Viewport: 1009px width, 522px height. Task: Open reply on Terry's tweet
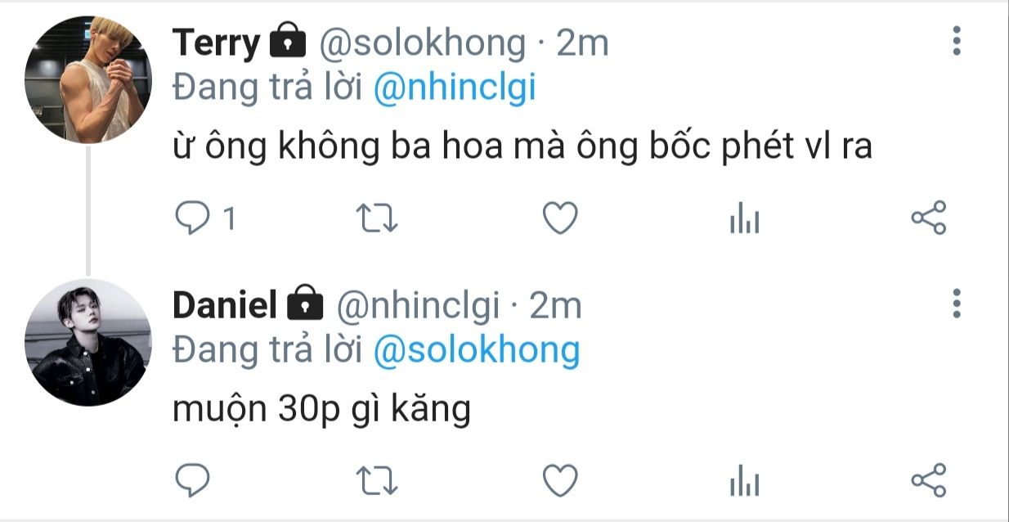[x=194, y=219]
